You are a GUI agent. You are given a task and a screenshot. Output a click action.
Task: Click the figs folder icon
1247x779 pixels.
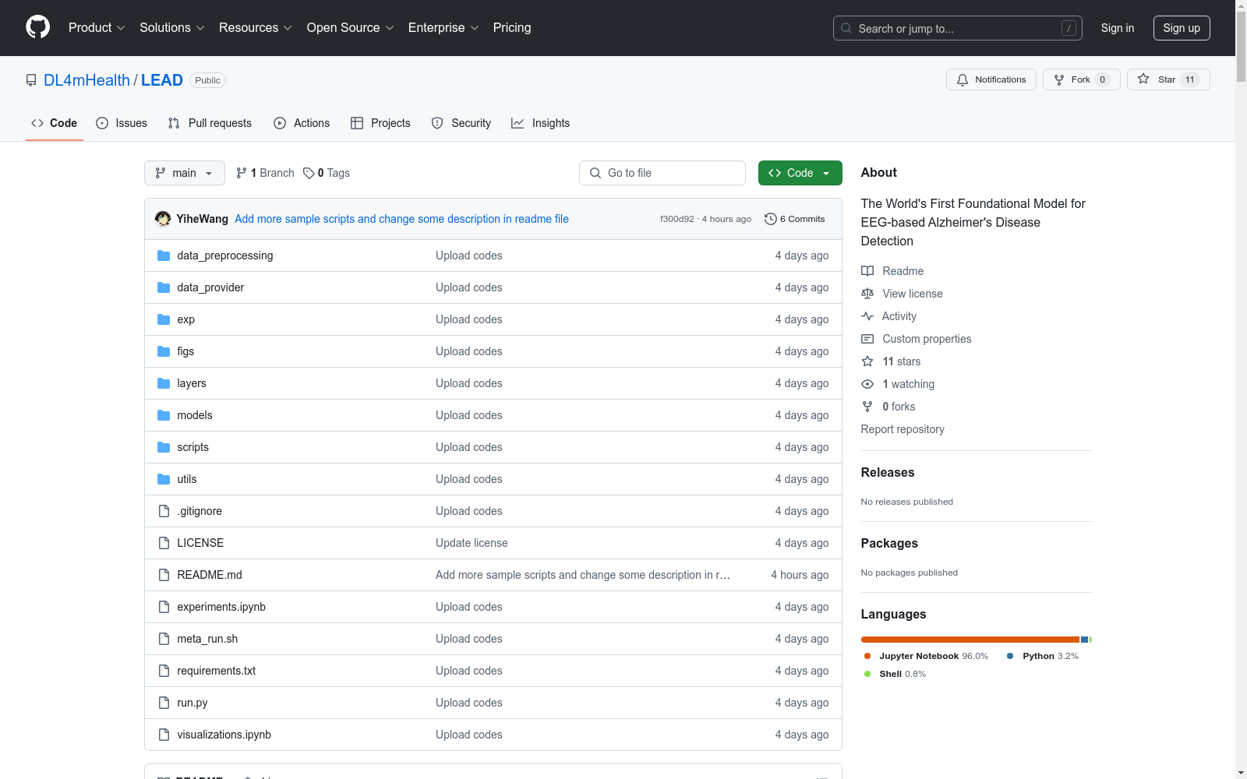[164, 351]
